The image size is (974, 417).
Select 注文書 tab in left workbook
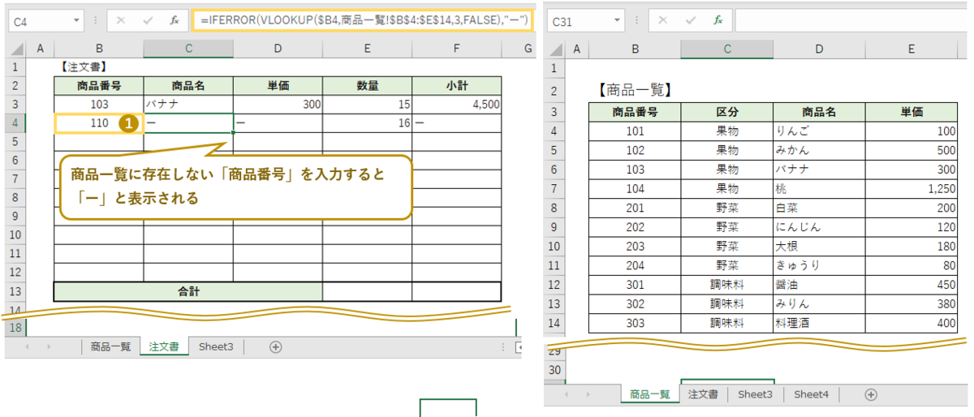pos(164,346)
